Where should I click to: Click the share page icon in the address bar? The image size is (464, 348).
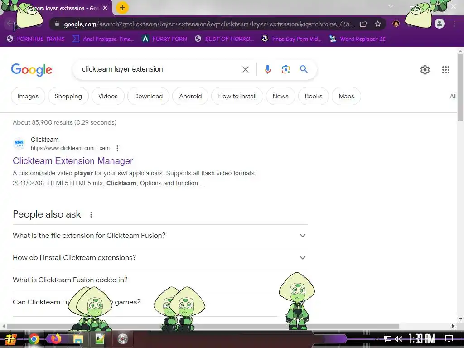[x=363, y=24]
